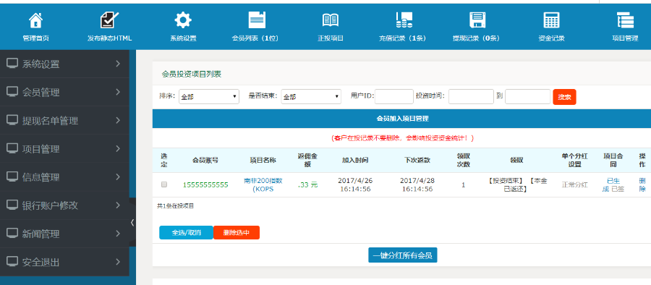Click monitor icon beside 提现名单管理

12,120
